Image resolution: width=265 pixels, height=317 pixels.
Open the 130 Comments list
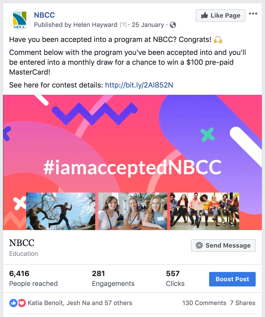click(204, 303)
